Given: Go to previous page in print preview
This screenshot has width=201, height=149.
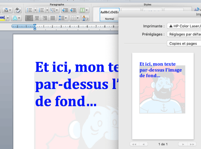Looking at the screenshot, I should pyautogui.click(x=143, y=144).
